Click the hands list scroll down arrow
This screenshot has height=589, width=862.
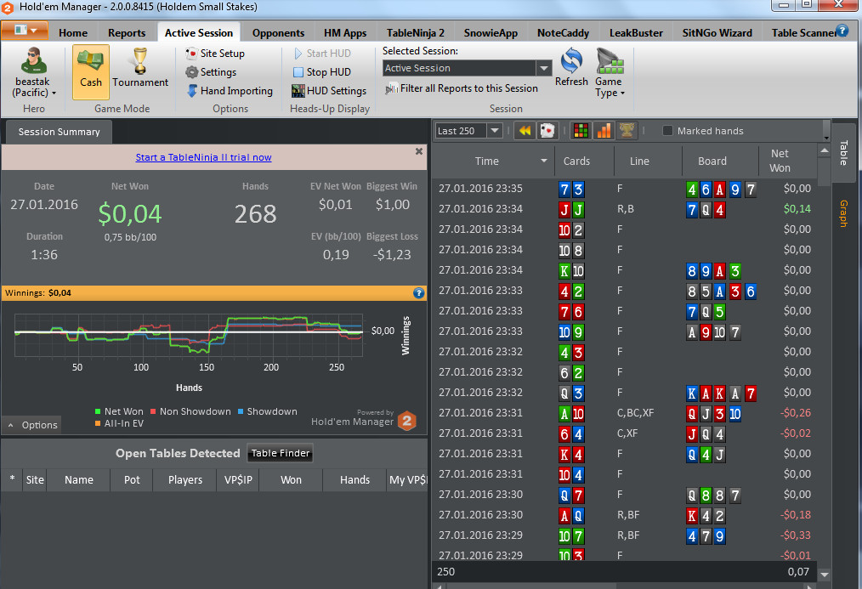[824, 575]
